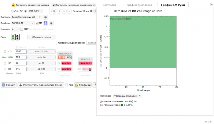Screen dimensions: 214x124
Task: Switch to the Результат tab
Action: [x=109, y=5]
